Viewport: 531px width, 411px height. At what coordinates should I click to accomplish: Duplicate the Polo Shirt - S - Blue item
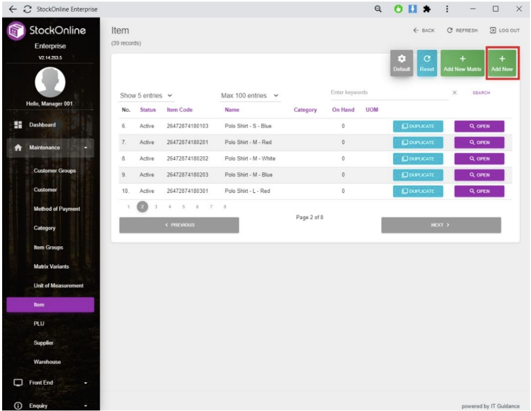(x=418, y=126)
